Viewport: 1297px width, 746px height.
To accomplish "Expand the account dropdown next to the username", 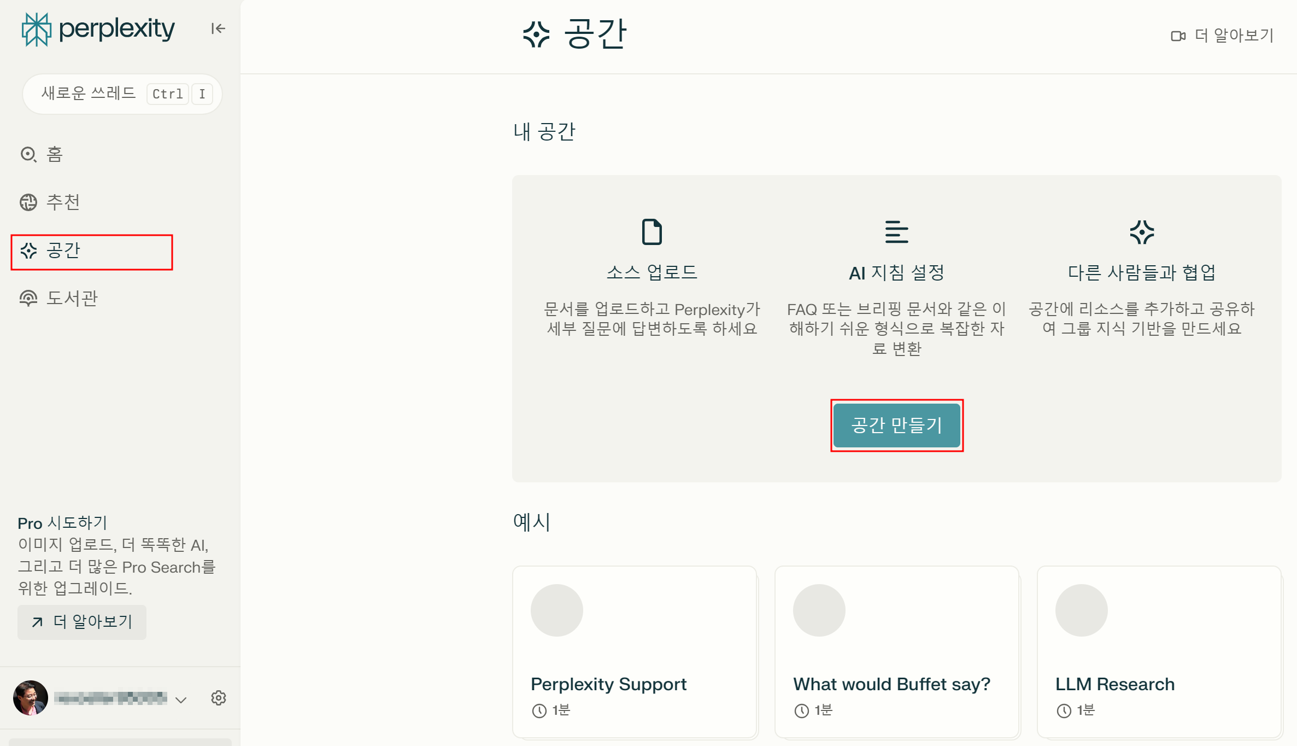I will [182, 700].
